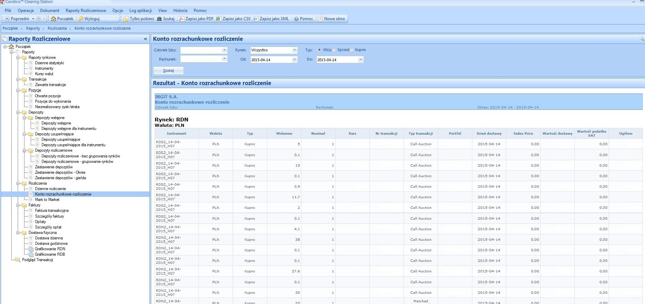
Task: Click the Wolumen column header
Action: point(284,133)
